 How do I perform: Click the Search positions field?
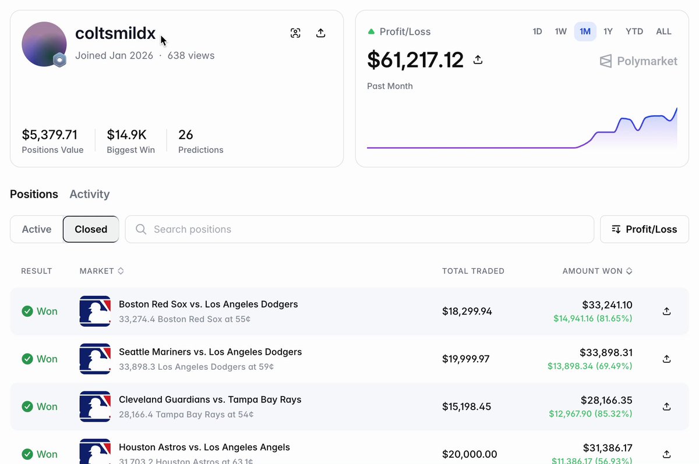coord(359,229)
